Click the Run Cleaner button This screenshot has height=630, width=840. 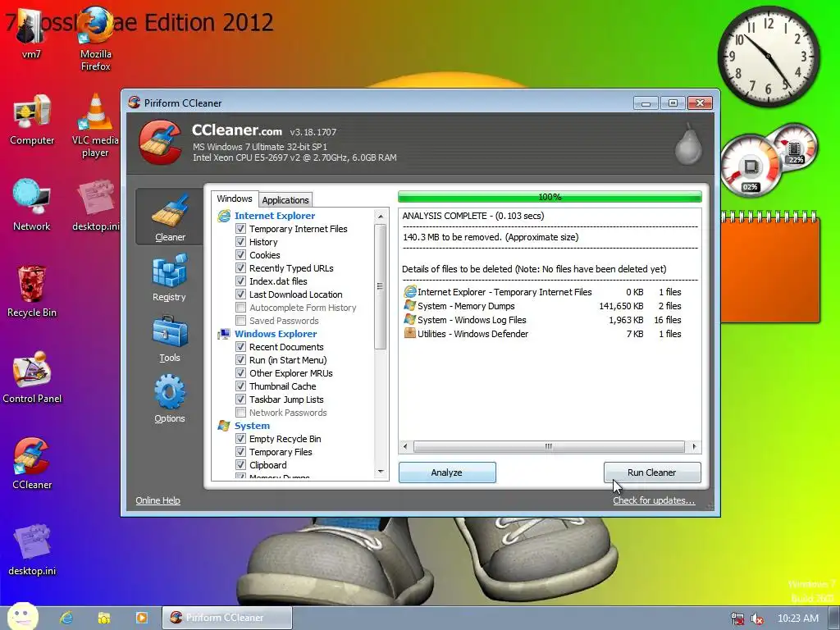[x=652, y=472]
